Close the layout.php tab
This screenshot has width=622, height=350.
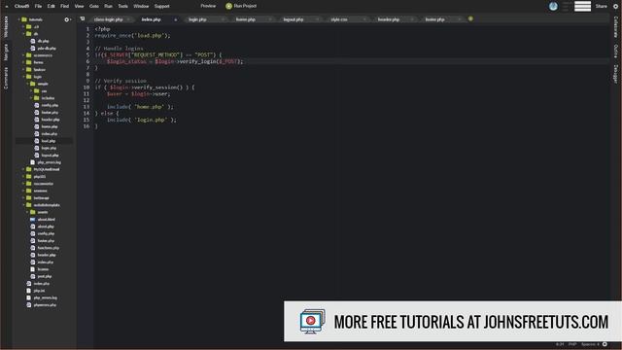318,19
